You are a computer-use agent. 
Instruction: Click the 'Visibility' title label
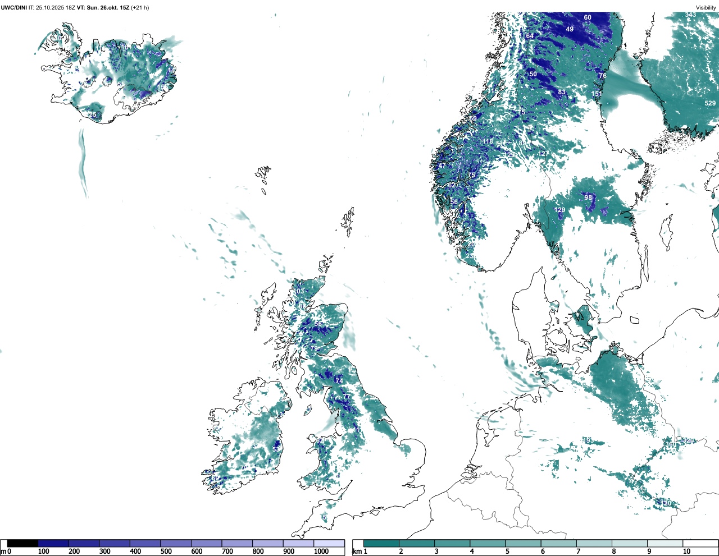pos(706,8)
